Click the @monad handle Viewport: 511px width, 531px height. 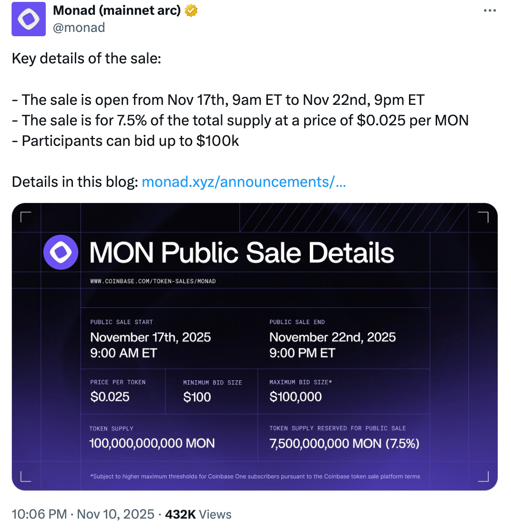click(x=79, y=28)
